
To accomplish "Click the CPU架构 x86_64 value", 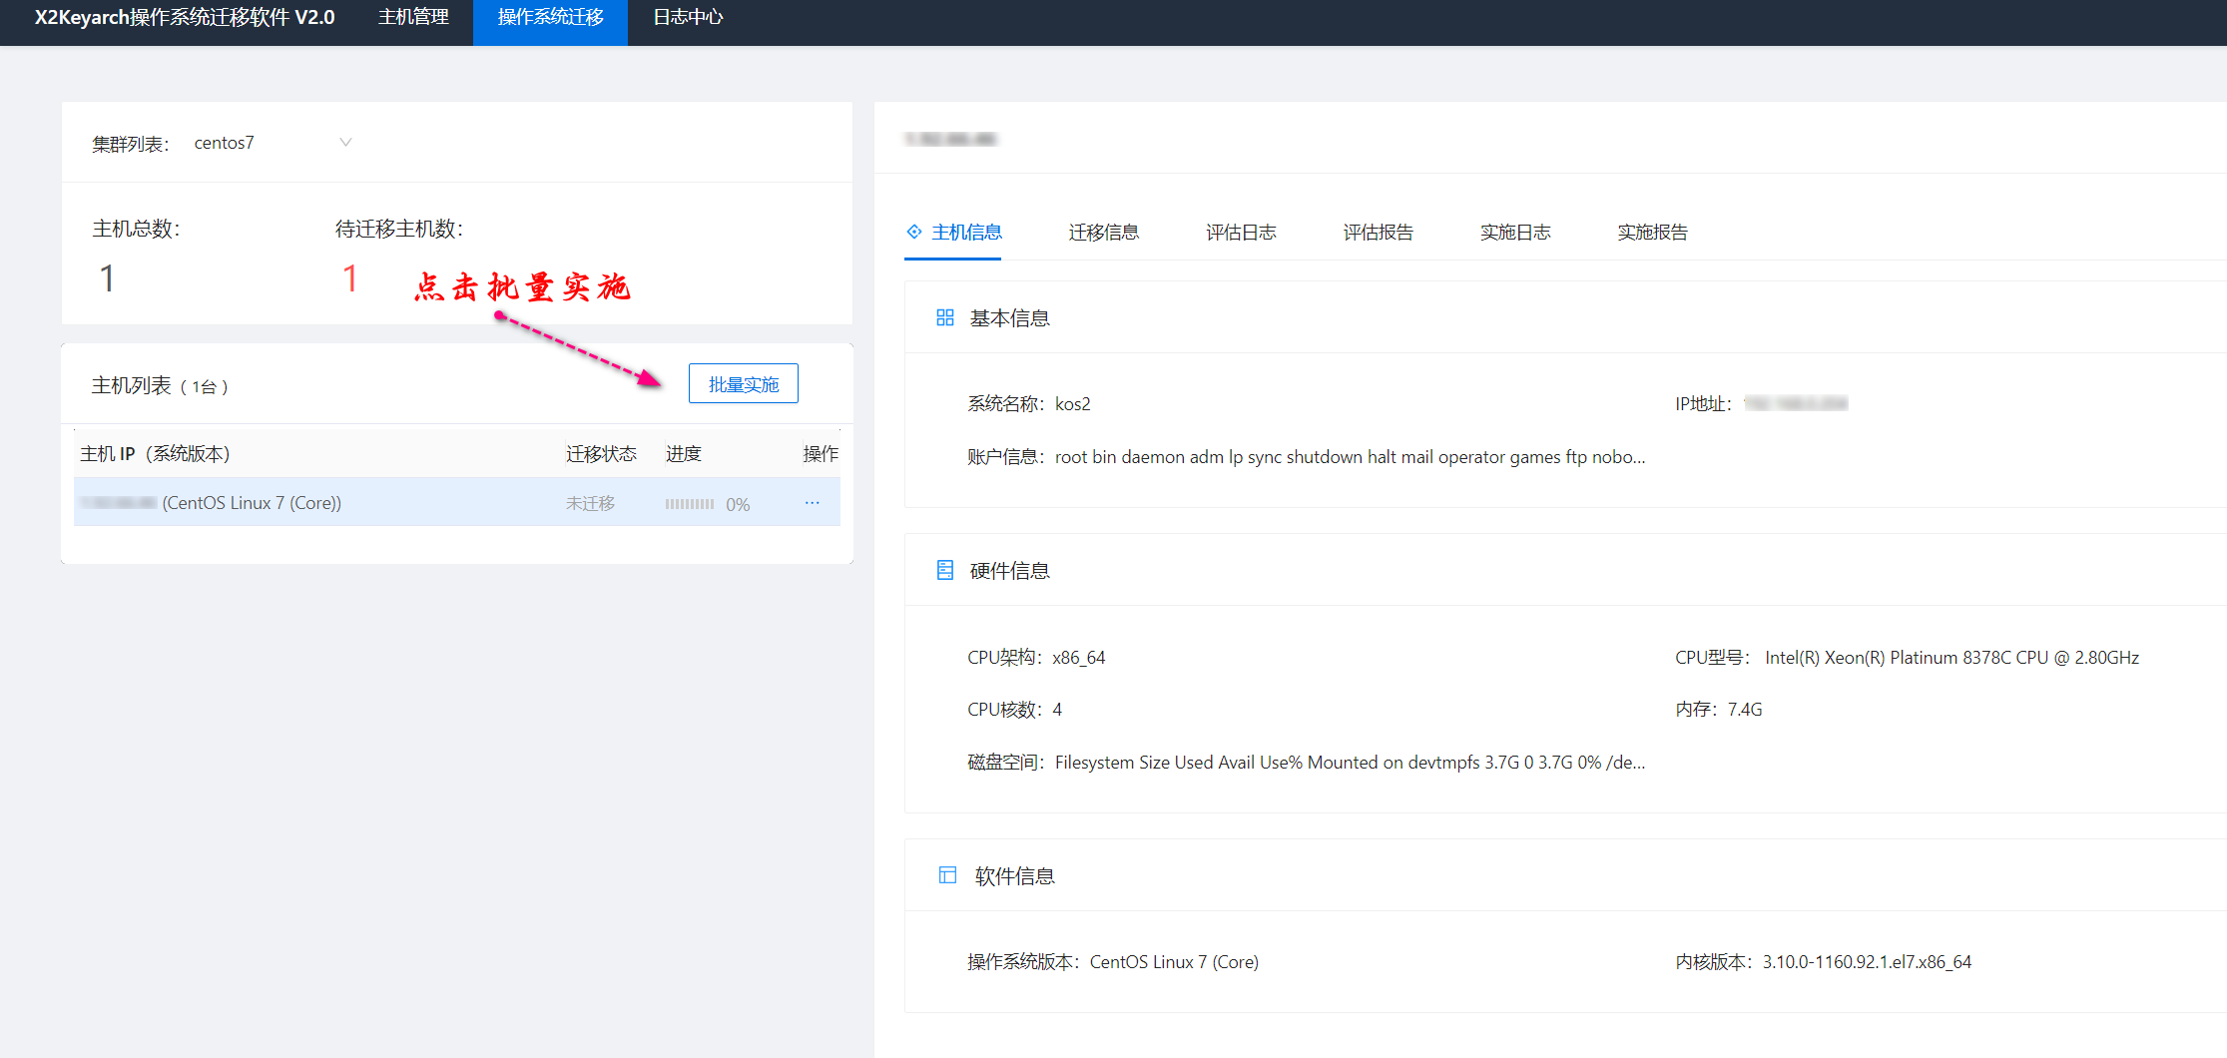I will (x=1079, y=658).
